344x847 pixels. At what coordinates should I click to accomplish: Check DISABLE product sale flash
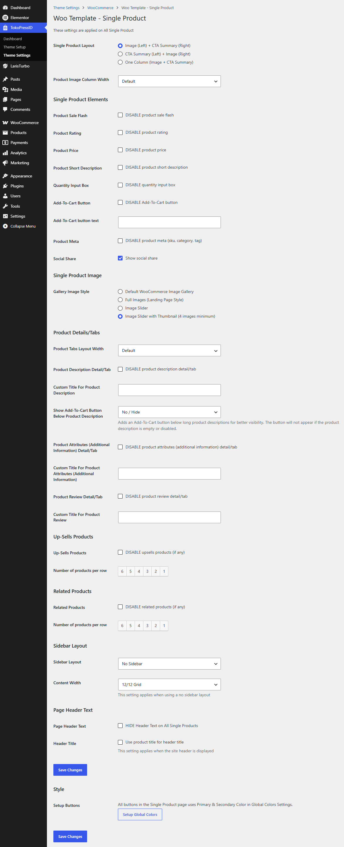120,115
